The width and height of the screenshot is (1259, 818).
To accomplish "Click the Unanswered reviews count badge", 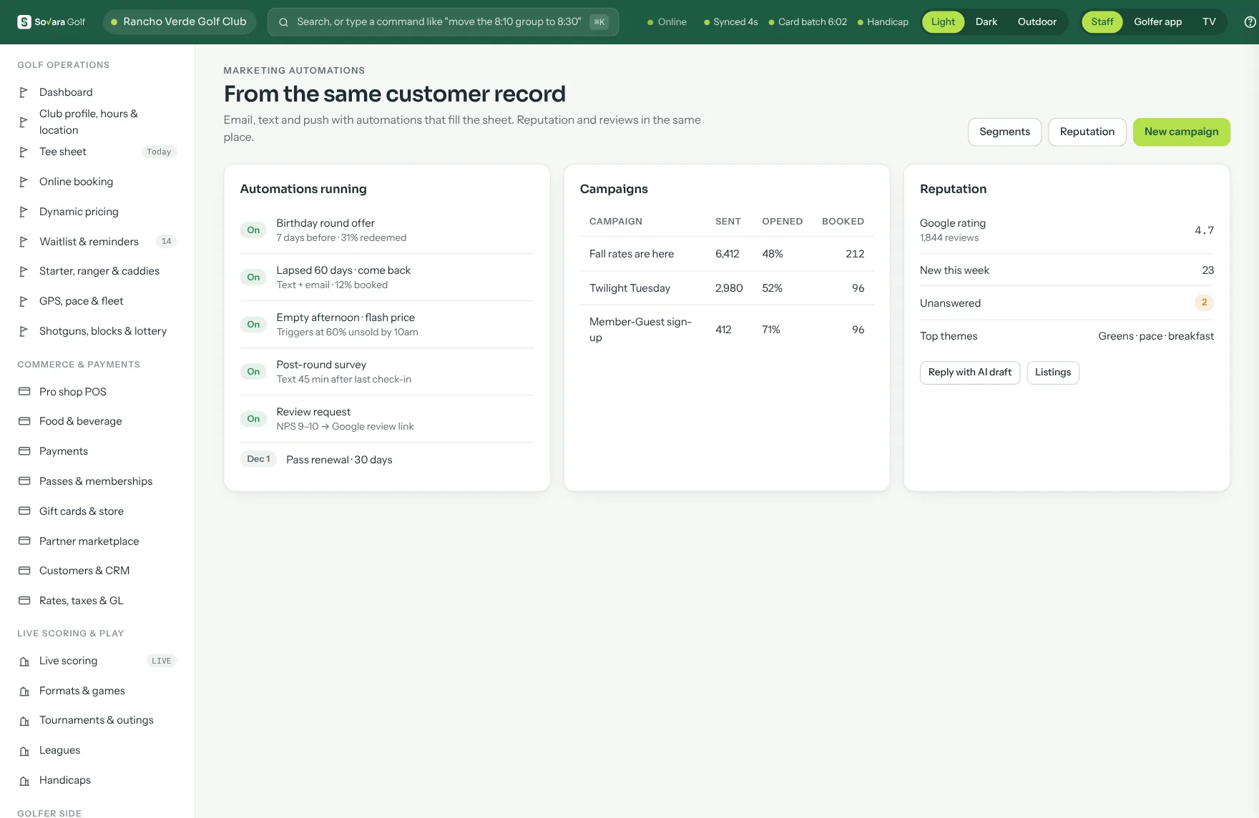I will click(1204, 303).
